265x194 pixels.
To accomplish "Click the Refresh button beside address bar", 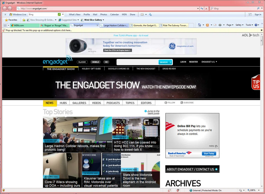I will coord(202,9).
